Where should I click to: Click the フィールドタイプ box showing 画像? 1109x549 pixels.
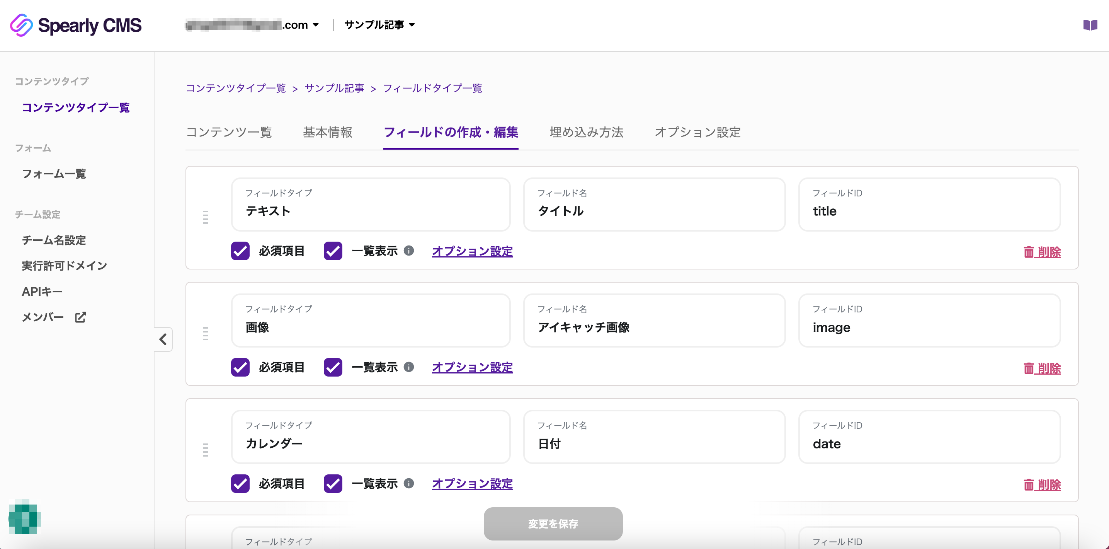coord(371,321)
